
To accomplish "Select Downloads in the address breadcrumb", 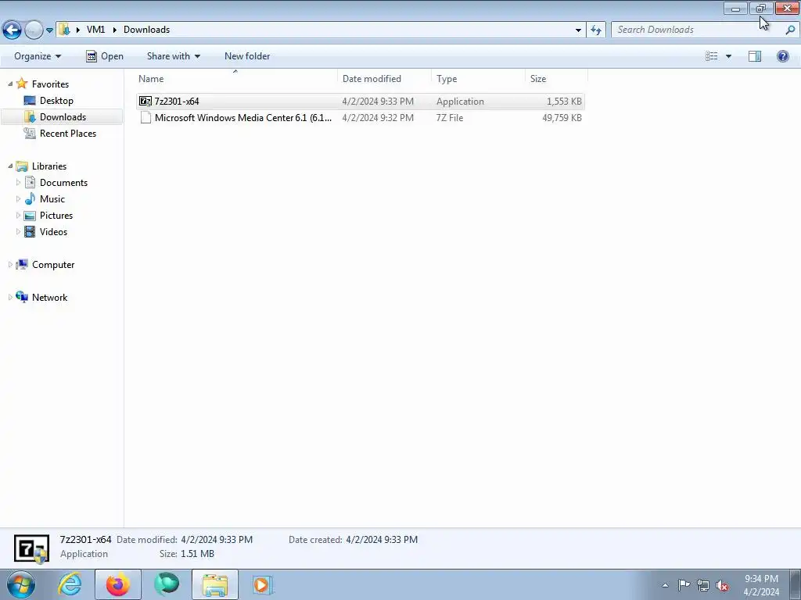I will pyautogui.click(x=146, y=30).
